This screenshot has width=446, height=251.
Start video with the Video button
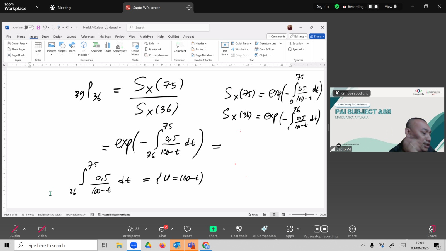(42, 231)
